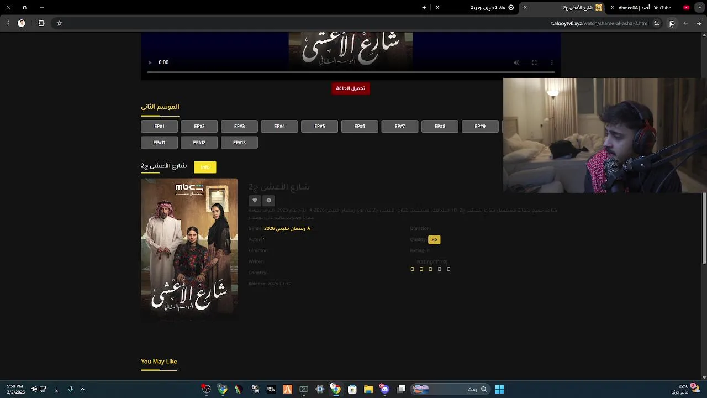The image size is (707, 398).
Task: Open the taskbar clock and date
Action: (15, 389)
